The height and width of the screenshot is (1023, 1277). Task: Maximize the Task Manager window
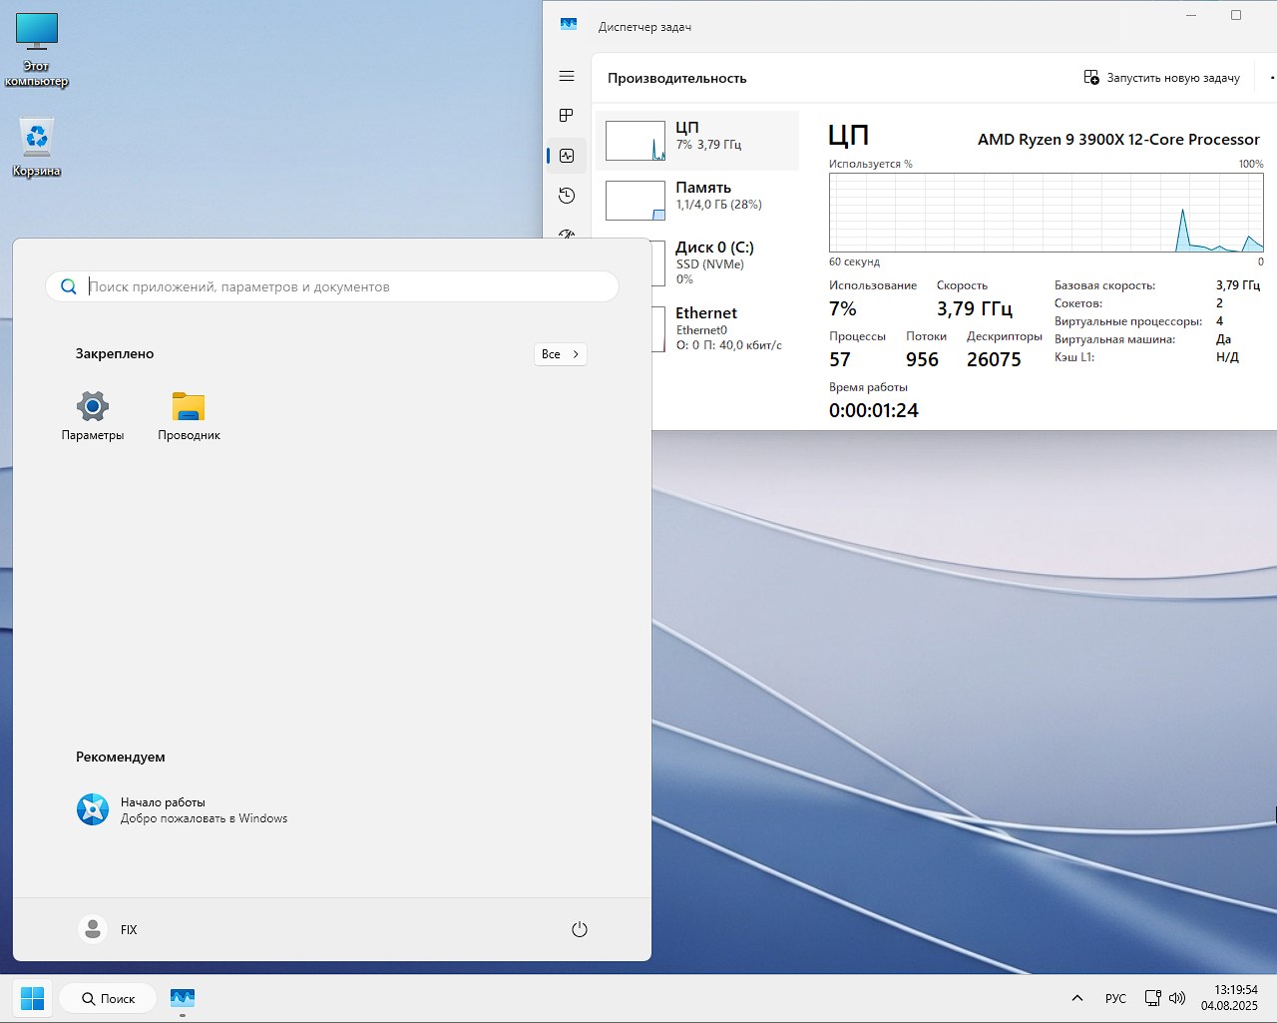1236,15
